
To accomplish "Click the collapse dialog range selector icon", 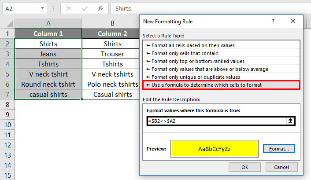I will pyautogui.click(x=290, y=121).
